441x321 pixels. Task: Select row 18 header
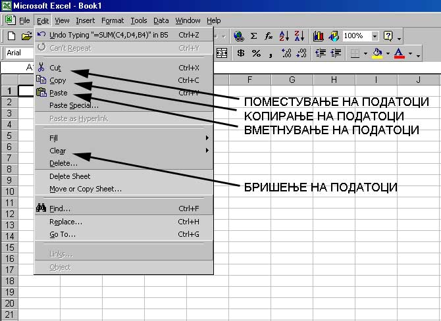click(10, 281)
